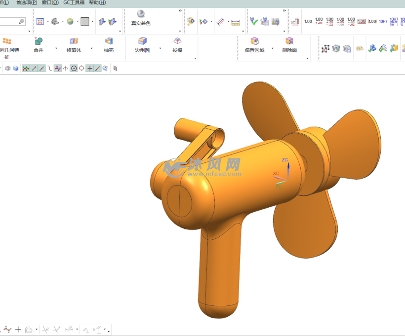
Task: Expand the Unite (合并) dropdown arrow
Action: (56, 49)
